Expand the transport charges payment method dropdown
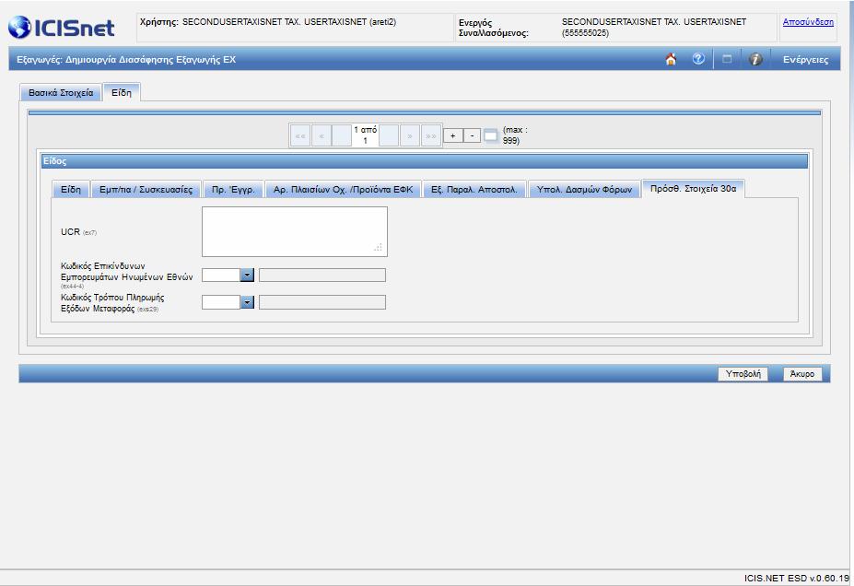 (247, 302)
